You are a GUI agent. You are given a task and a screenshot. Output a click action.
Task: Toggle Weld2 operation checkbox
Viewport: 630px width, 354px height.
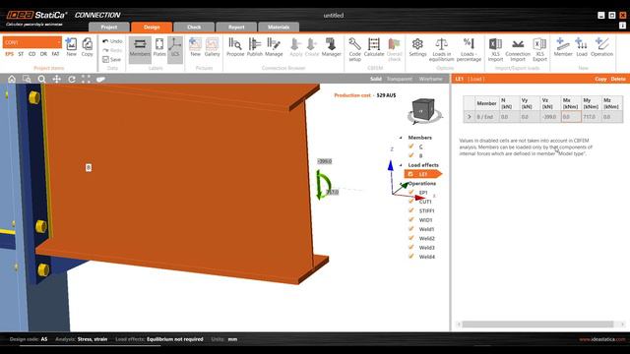coord(411,238)
